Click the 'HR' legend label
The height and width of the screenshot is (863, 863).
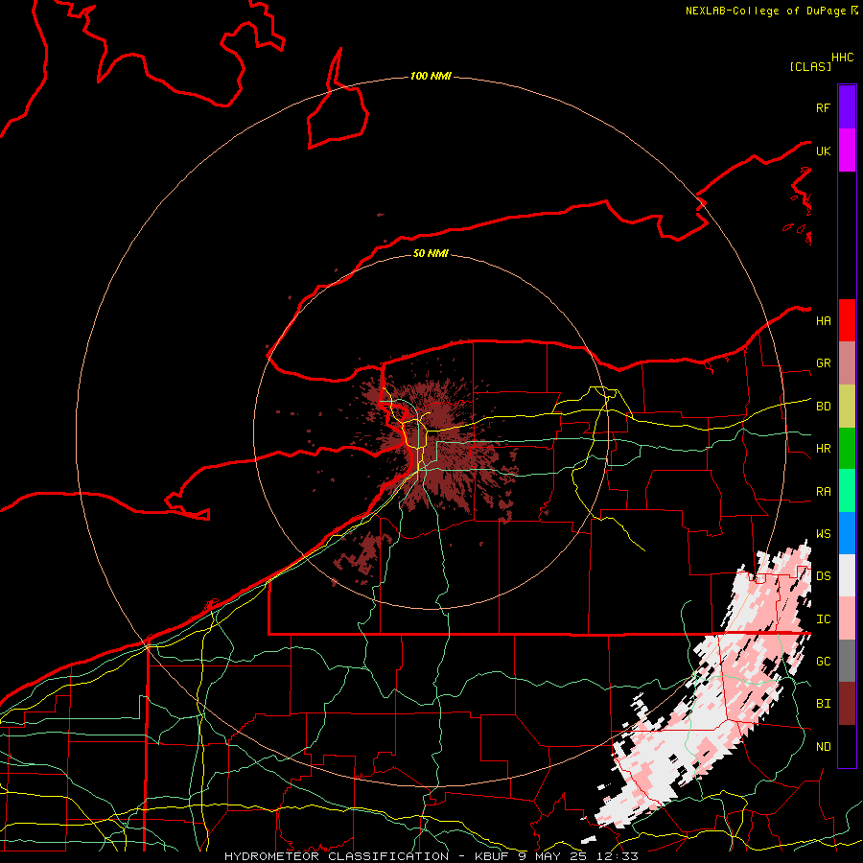point(824,449)
